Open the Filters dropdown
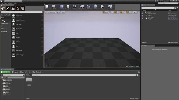This screenshot has width=179, height=100. tap(29, 75)
